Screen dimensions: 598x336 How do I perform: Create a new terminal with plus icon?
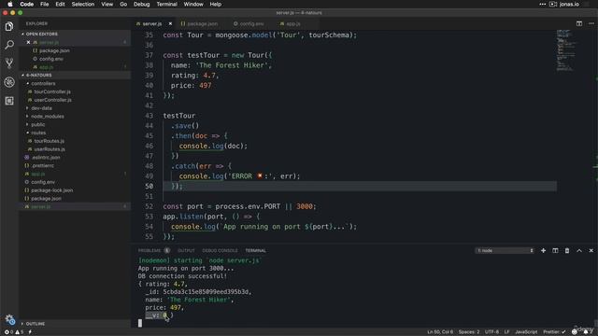click(543, 251)
